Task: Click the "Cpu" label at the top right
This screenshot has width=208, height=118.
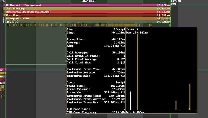Action: (x=173, y=4)
